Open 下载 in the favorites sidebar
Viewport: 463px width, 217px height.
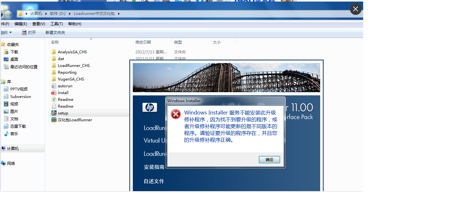pyautogui.click(x=14, y=52)
